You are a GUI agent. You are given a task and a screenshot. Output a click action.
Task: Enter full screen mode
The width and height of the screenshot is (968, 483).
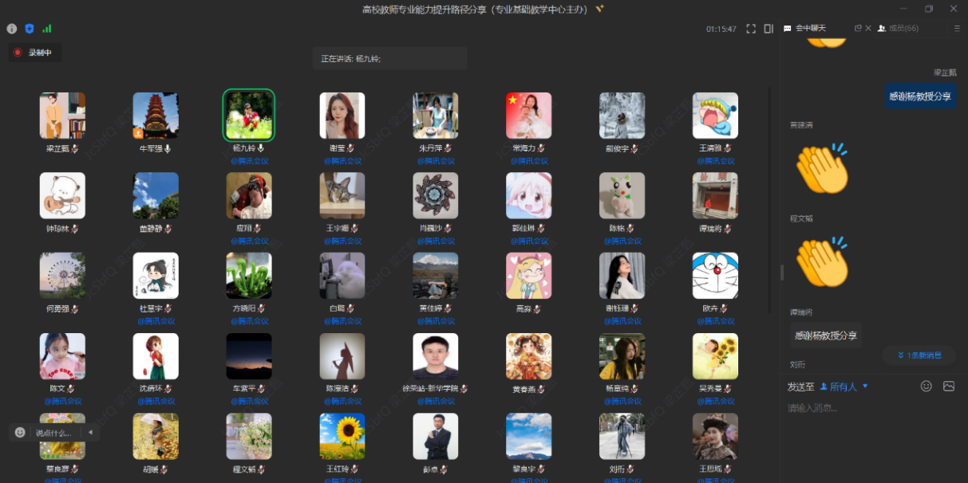(751, 29)
